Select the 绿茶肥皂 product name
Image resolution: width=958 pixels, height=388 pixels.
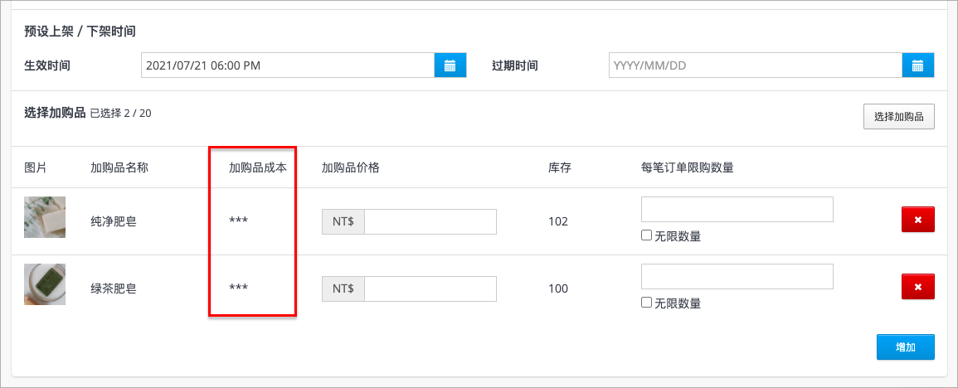coord(113,289)
